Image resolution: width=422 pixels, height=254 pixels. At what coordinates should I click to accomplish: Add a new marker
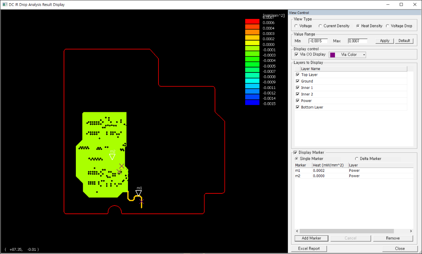click(x=311, y=238)
